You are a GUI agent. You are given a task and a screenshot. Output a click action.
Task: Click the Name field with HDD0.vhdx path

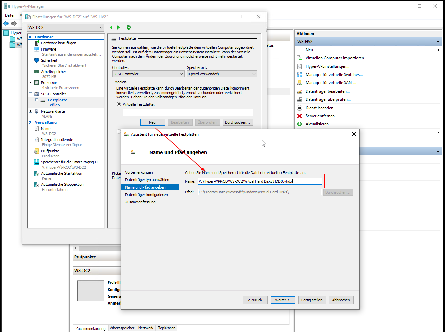(260, 181)
